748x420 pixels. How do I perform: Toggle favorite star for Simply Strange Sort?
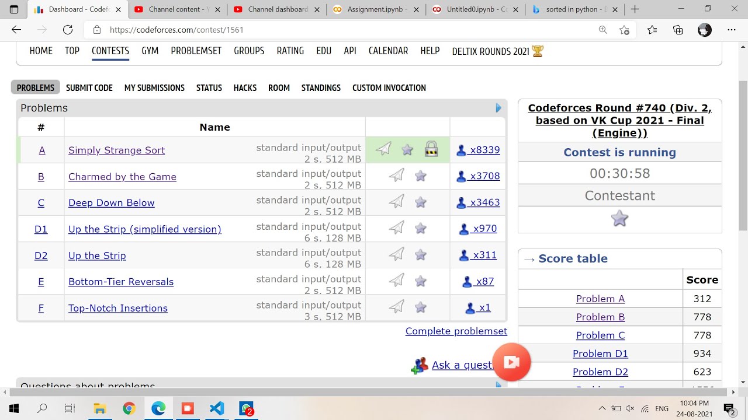(407, 150)
